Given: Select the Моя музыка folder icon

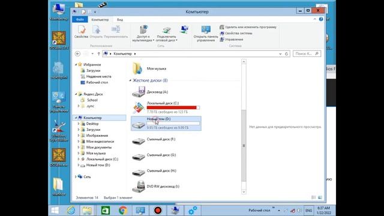Looking at the screenshot, I should pyautogui.click(x=138, y=68).
